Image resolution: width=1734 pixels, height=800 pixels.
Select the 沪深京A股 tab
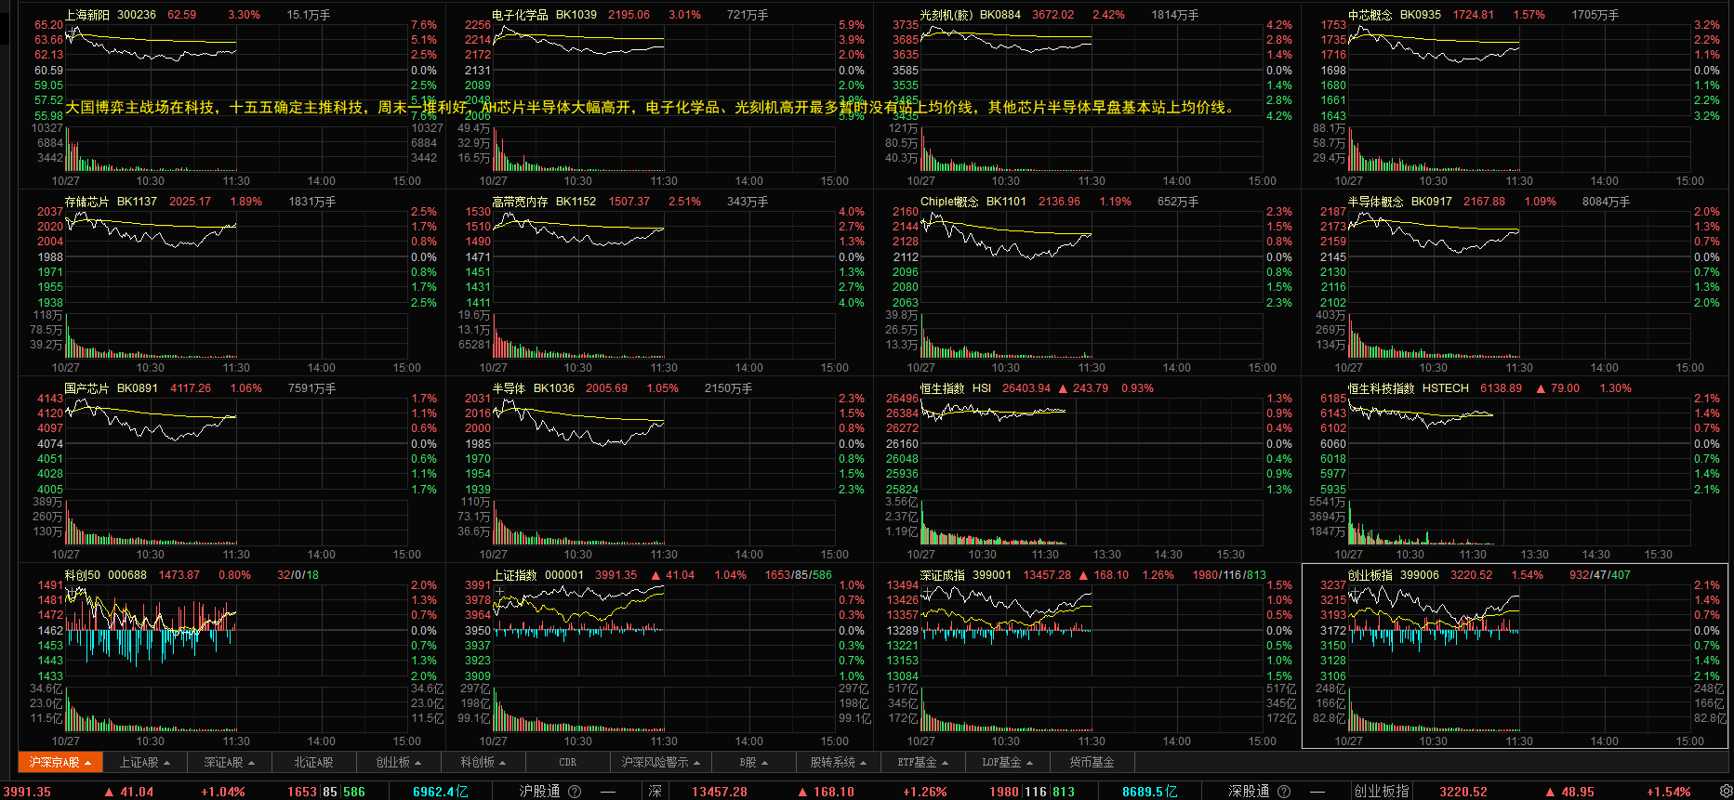(60, 762)
